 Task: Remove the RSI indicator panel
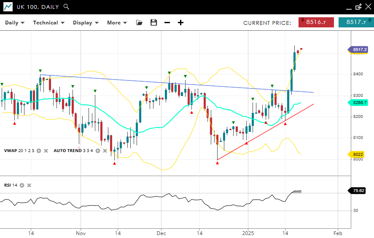(x=29, y=185)
